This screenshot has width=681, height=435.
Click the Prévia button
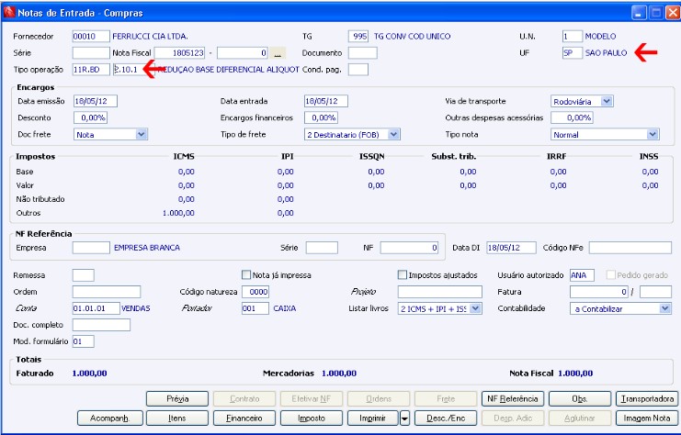[177, 398]
